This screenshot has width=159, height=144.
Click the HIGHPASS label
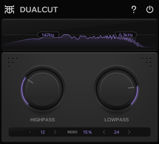(42, 120)
